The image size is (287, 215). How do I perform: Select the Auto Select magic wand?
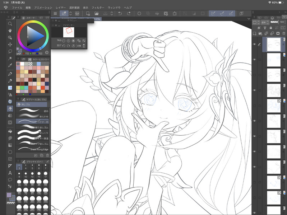point(10,58)
